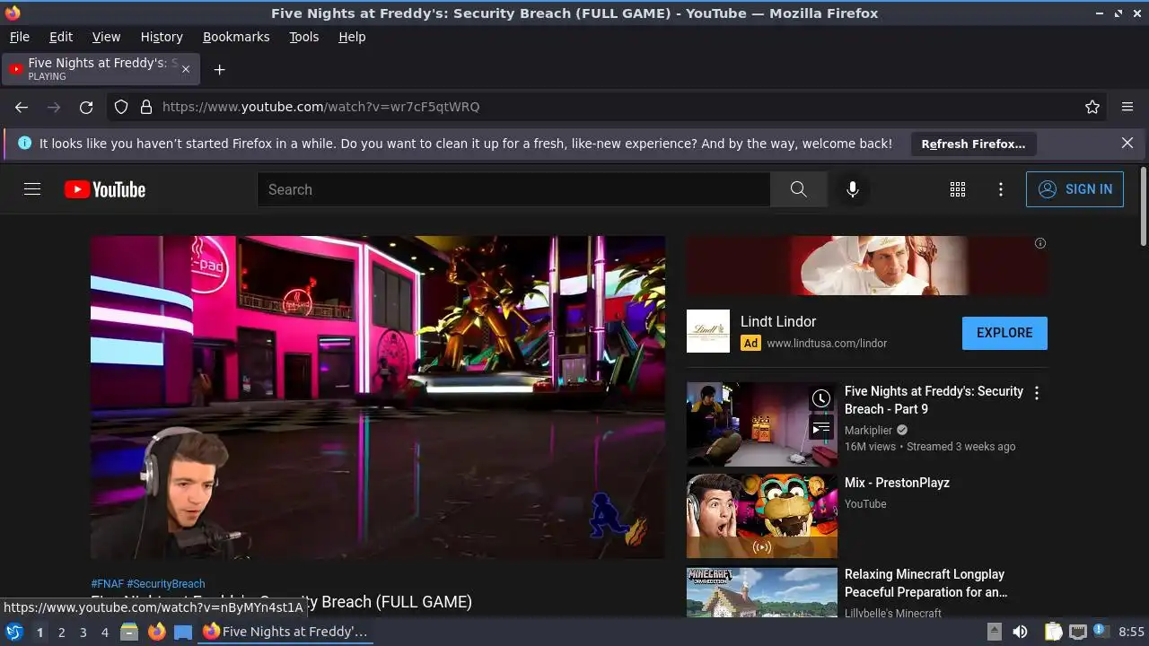Open the Tools menu
Image resolution: width=1149 pixels, height=646 pixels.
(x=303, y=37)
